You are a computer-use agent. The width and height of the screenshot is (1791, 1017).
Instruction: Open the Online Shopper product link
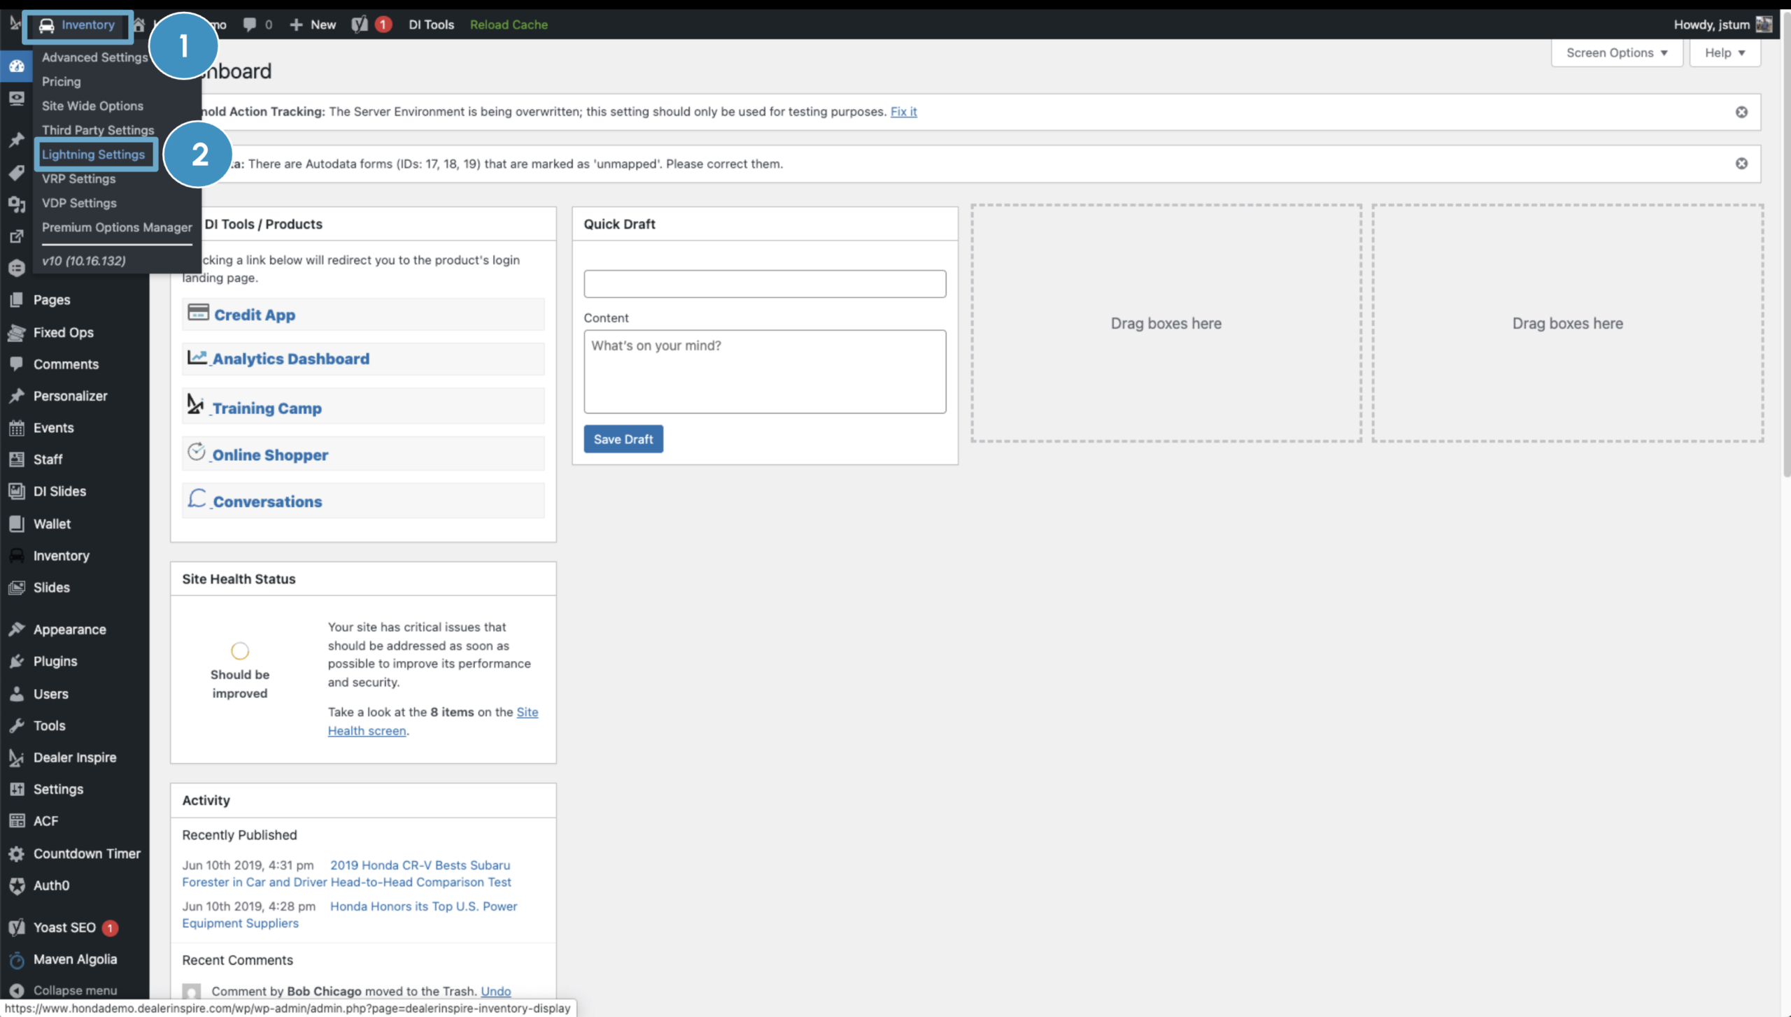pyautogui.click(x=270, y=455)
